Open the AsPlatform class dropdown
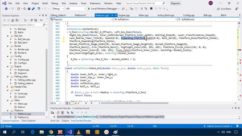The image size is (242, 136). click(145, 19)
